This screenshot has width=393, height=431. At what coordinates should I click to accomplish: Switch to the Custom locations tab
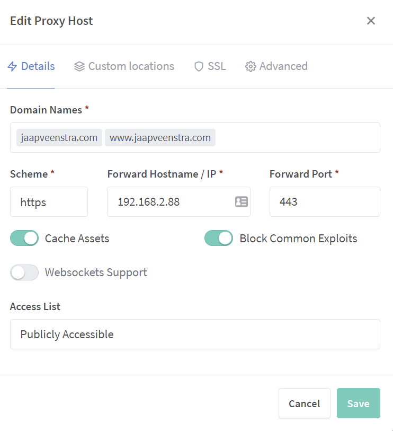pyautogui.click(x=130, y=67)
